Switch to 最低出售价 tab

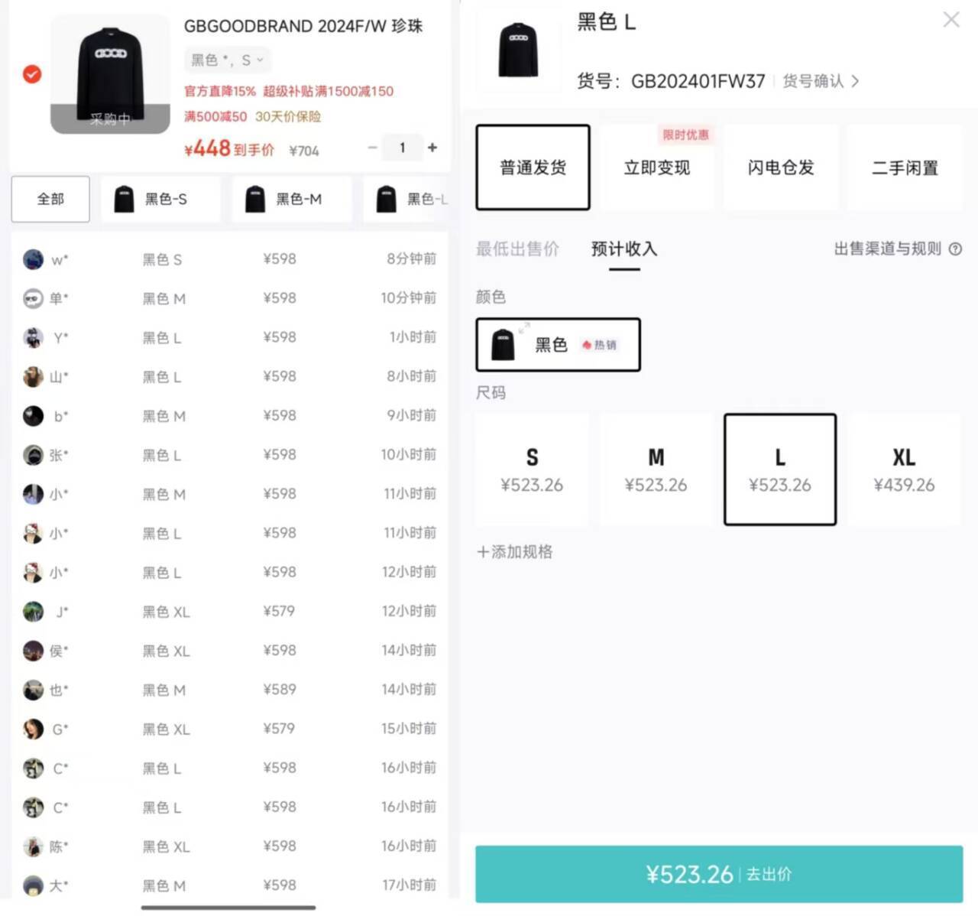coord(517,249)
